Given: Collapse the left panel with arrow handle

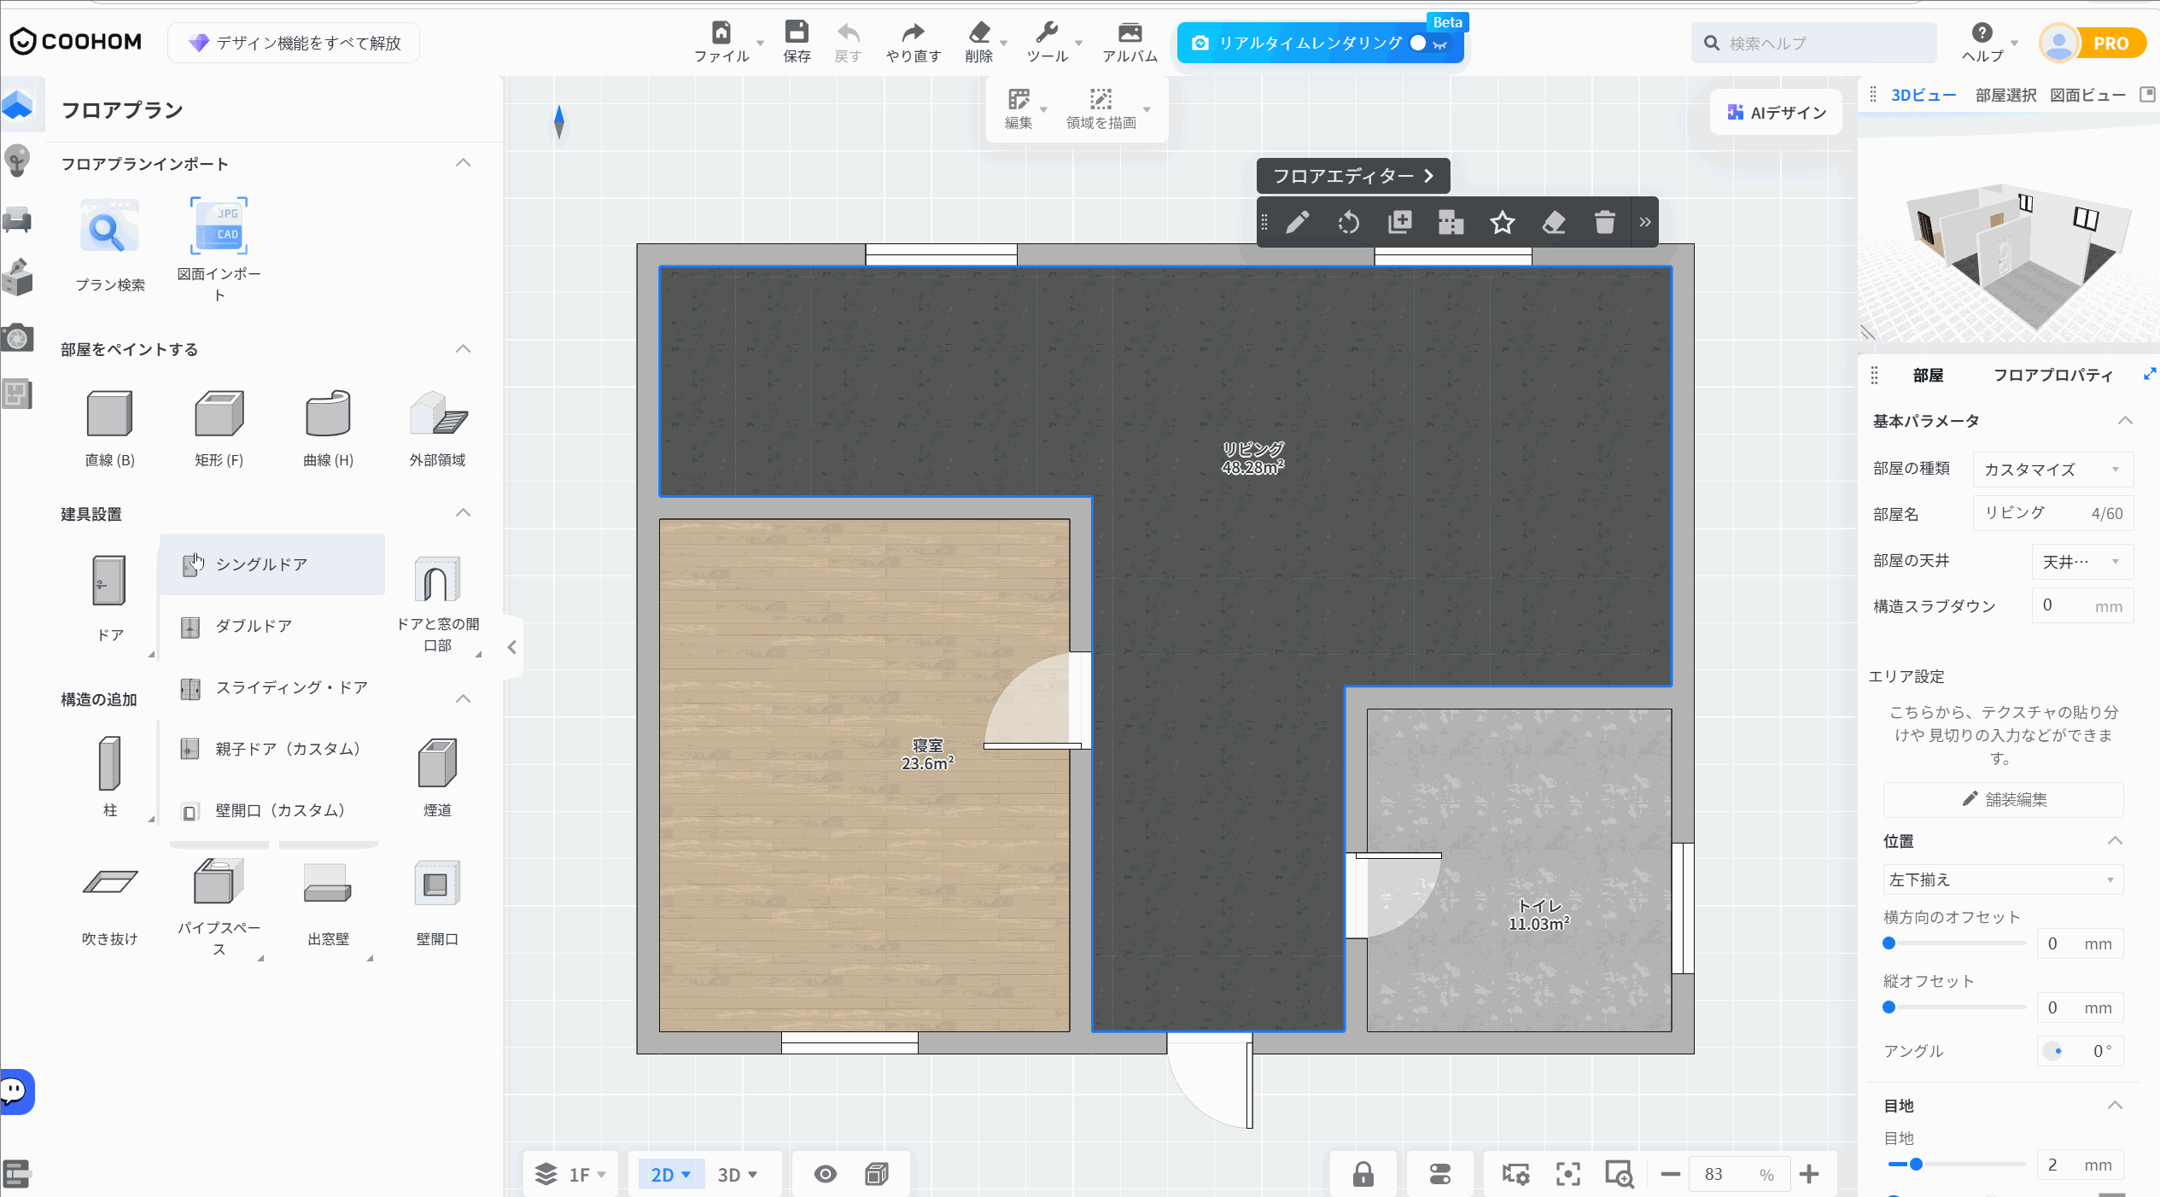Looking at the screenshot, I should (512, 647).
